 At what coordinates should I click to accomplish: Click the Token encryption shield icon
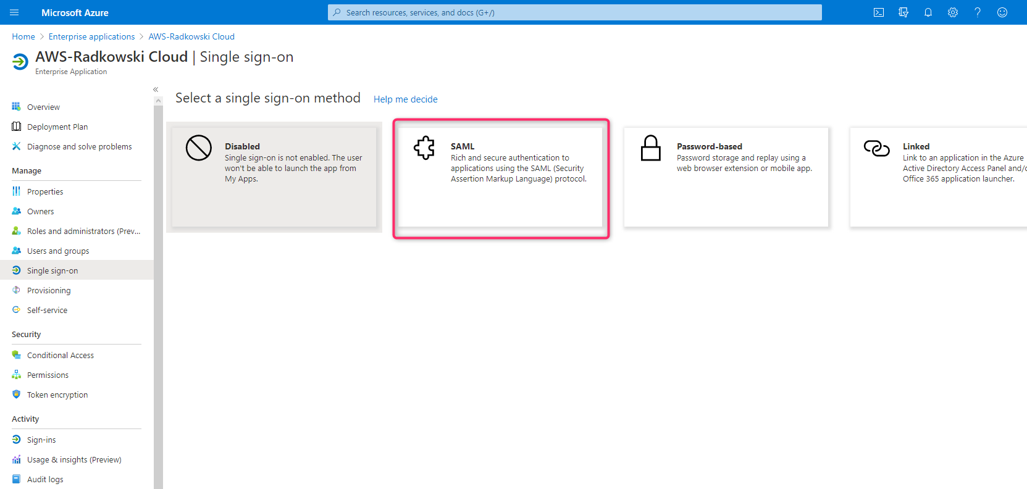pos(17,395)
